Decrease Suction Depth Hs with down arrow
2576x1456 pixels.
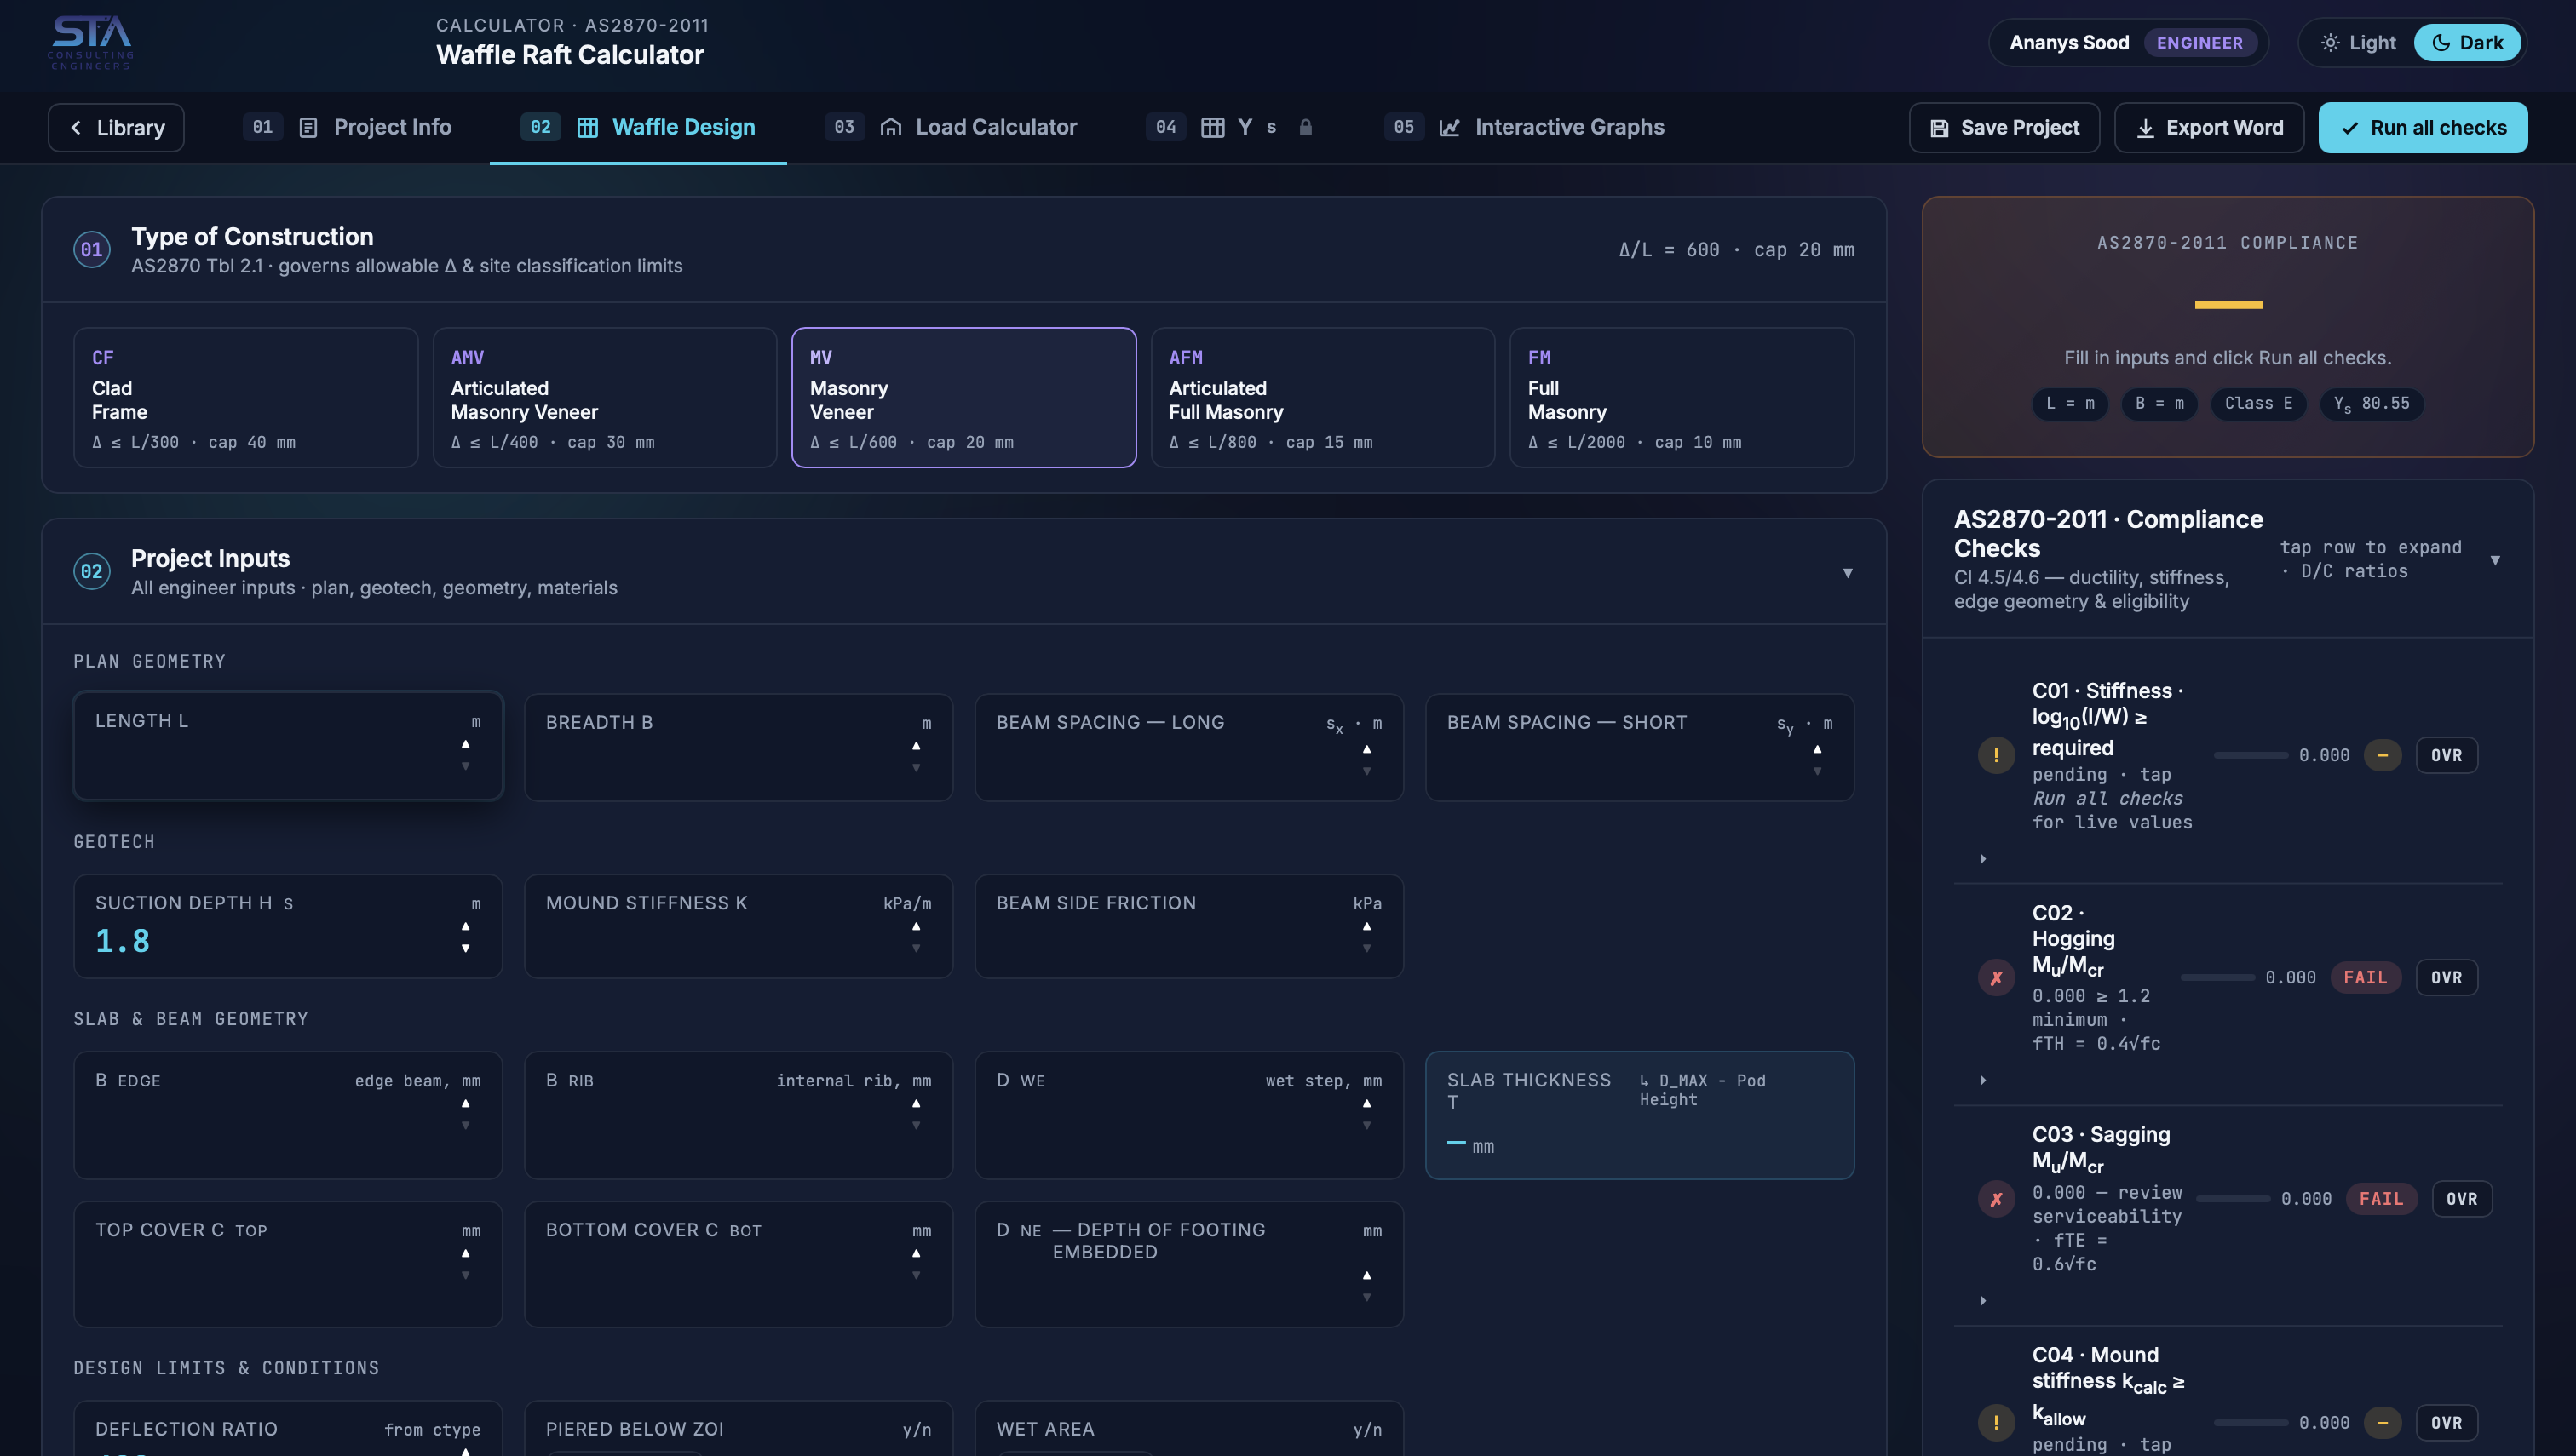click(x=465, y=948)
